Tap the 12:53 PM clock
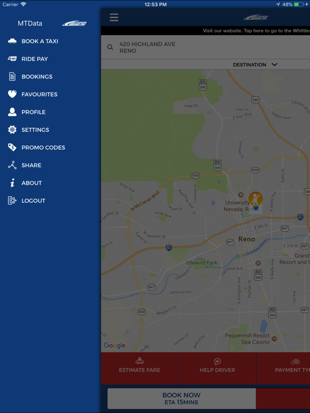 click(x=155, y=4)
